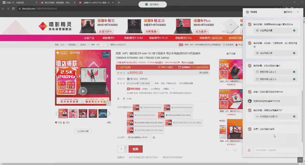Click the quantity input field
The image size is (305, 165).
(121, 149)
